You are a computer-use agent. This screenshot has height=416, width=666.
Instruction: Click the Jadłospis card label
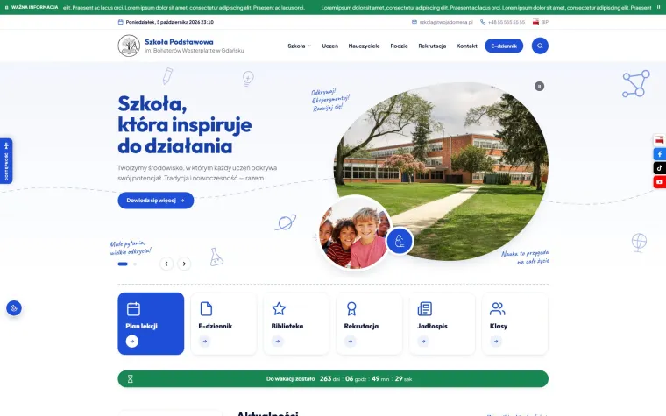pos(432,326)
